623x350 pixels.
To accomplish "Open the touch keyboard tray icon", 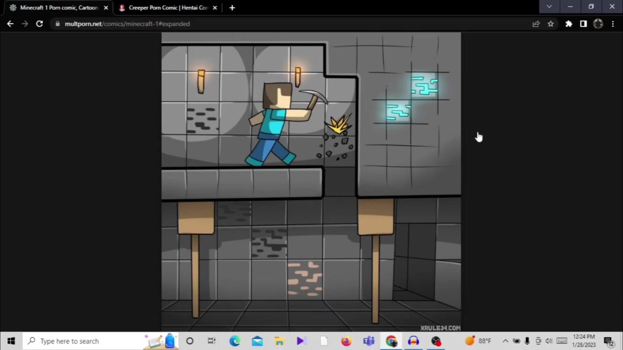I will tap(562, 341).
